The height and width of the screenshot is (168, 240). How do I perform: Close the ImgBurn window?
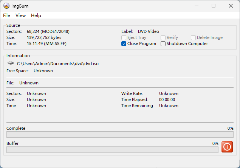pyautogui.click(x=231, y=6)
